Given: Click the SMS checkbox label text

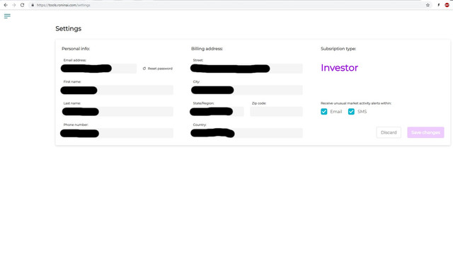Looking at the screenshot, I should click(362, 112).
